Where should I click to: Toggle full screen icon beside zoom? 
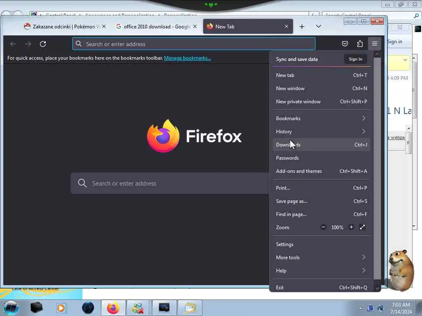pos(362,227)
